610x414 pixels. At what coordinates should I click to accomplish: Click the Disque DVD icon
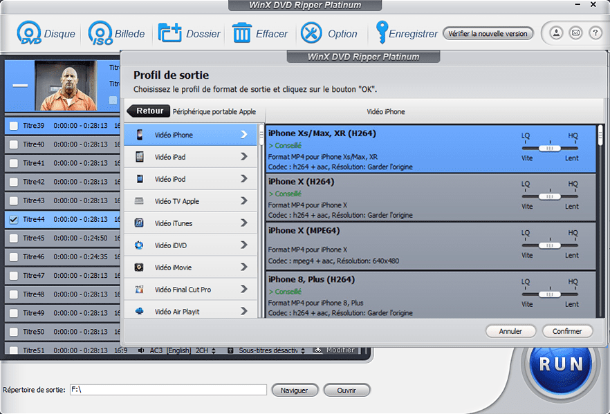point(29,33)
